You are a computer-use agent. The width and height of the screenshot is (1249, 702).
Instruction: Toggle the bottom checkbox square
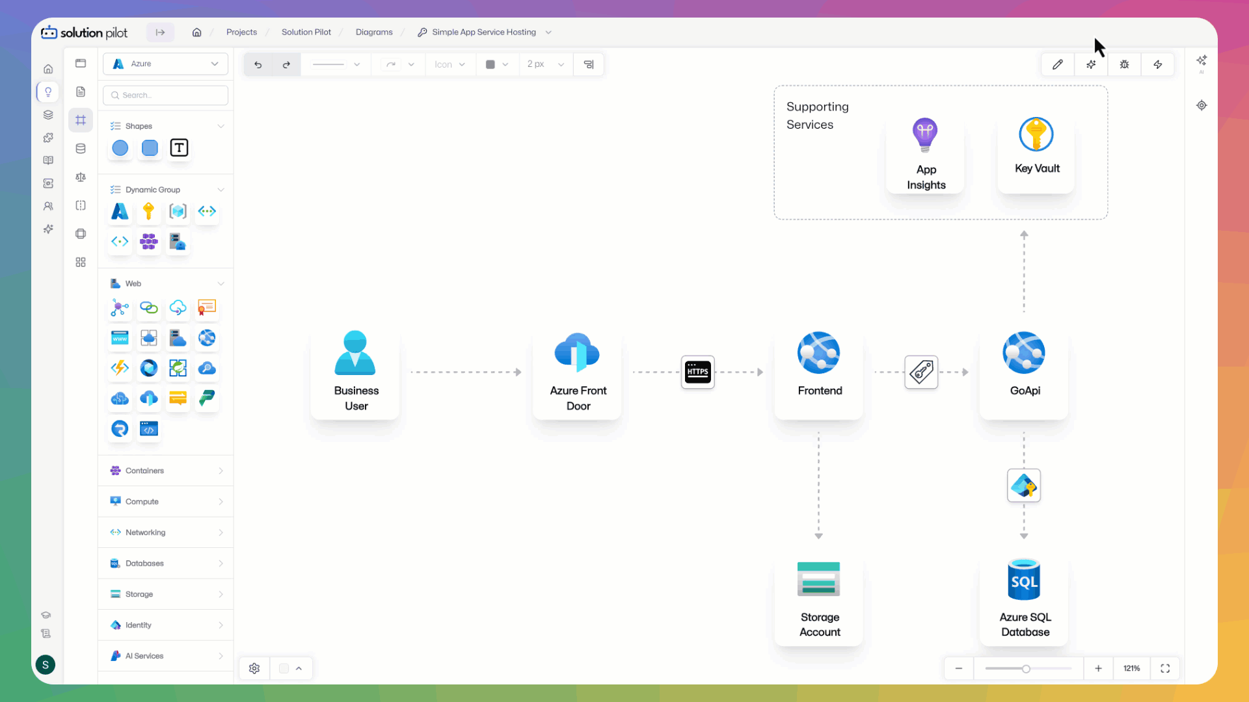click(x=284, y=668)
